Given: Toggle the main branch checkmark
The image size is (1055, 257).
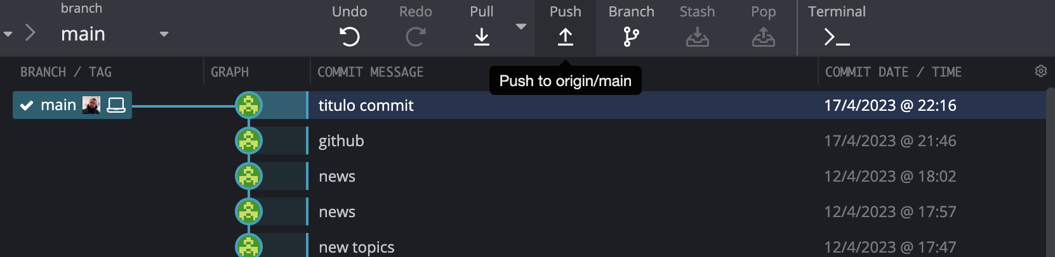Looking at the screenshot, I should coord(27,106).
